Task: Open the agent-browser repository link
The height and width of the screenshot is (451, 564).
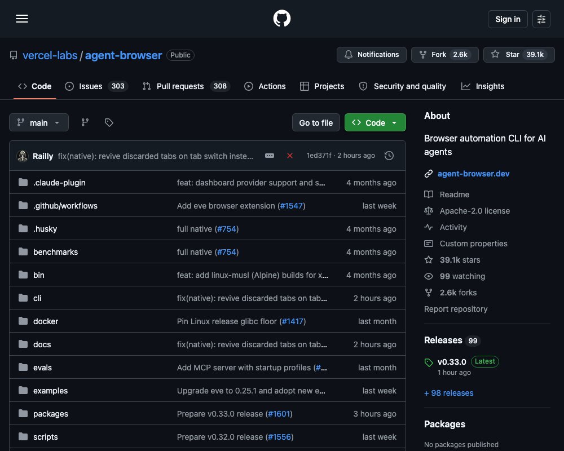Action: coord(124,55)
